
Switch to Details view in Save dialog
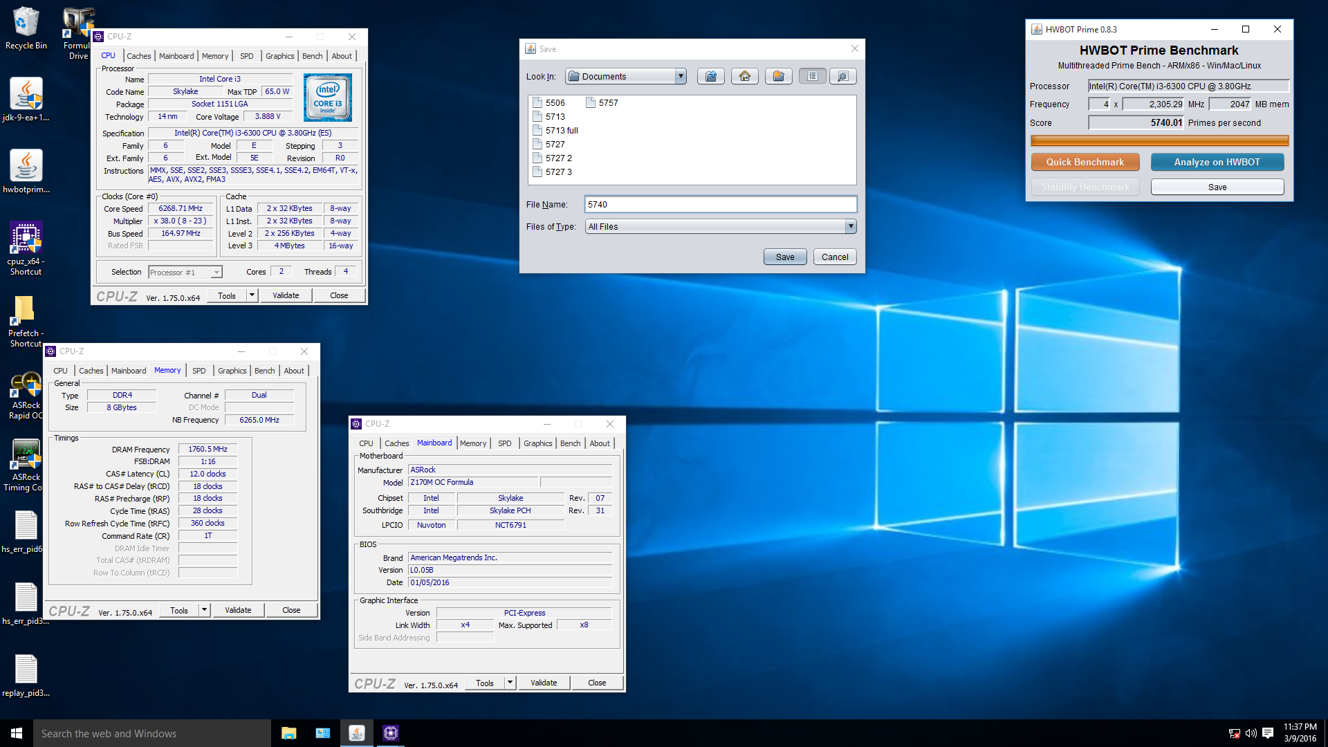842,76
